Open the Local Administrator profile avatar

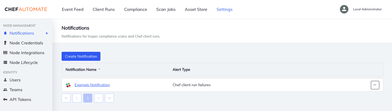(344, 9)
